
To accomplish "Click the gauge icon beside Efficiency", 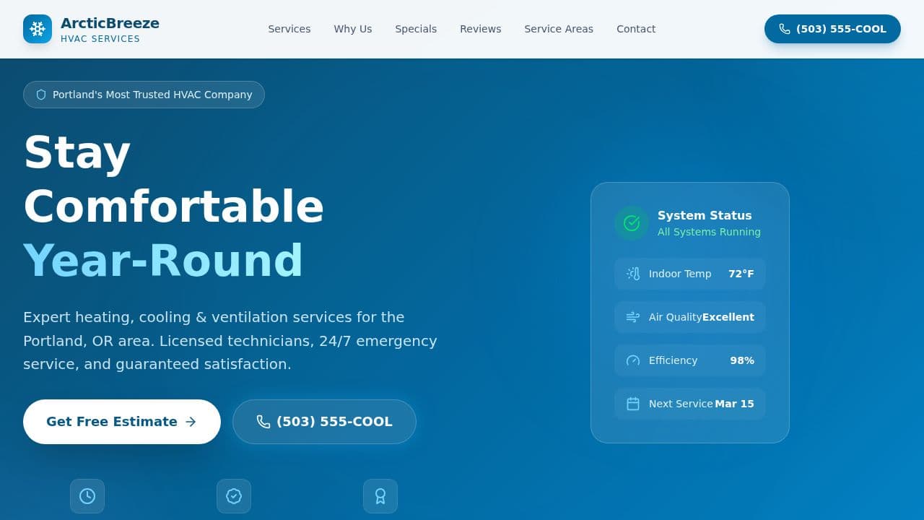I will (x=632, y=360).
